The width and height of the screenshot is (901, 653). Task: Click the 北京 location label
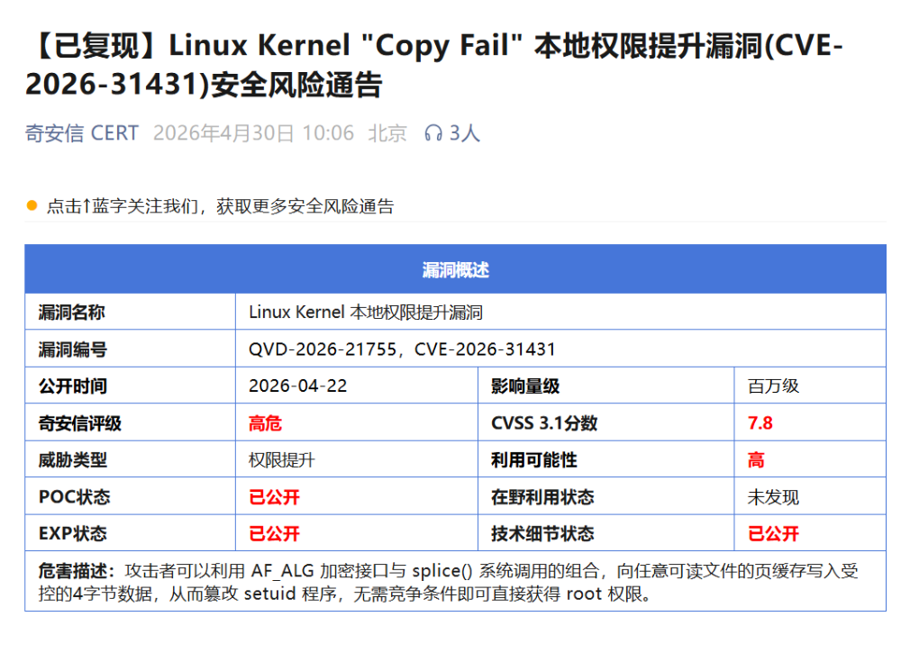pos(386,133)
